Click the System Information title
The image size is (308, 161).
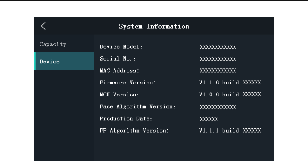click(x=154, y=26)
